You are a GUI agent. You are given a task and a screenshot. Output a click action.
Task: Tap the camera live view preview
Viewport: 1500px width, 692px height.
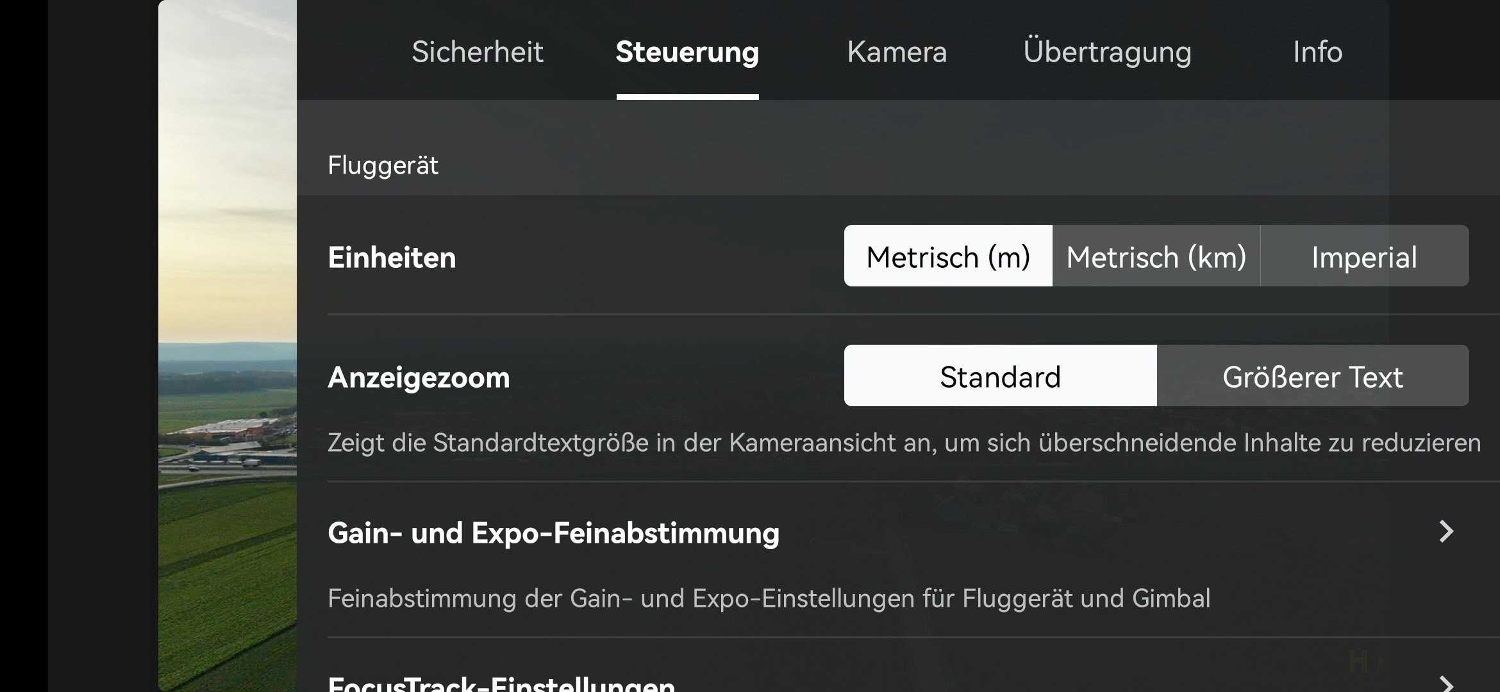point(228,346)
